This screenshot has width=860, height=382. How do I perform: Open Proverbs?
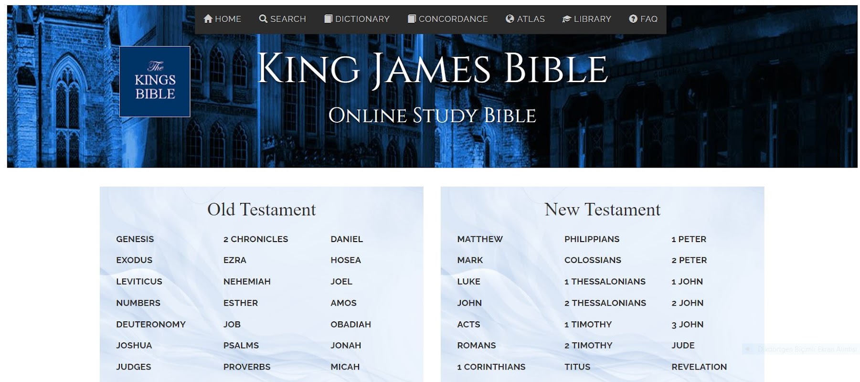pos(247,367)
